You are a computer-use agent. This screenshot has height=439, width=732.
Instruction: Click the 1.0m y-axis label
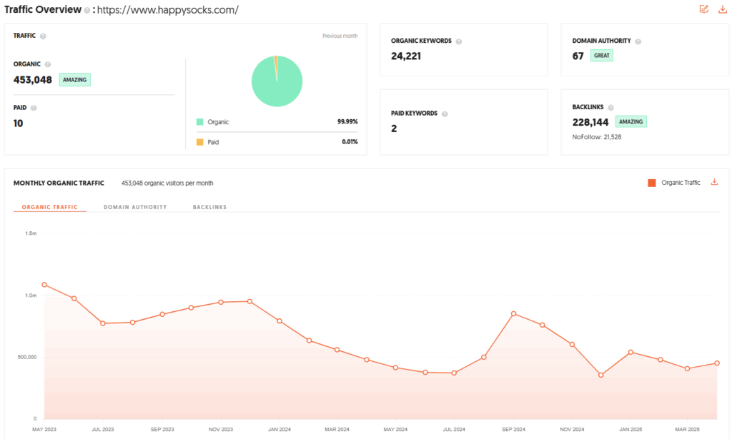click(31, 295)
